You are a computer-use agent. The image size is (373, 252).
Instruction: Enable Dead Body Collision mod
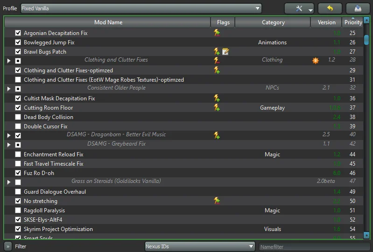[x=18, y=117]
